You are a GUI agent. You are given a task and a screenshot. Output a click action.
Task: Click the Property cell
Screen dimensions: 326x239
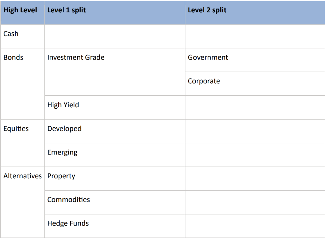click(x=115, y=179)
